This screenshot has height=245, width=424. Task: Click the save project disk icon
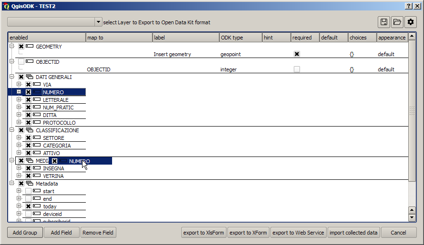tap(384, 22)
